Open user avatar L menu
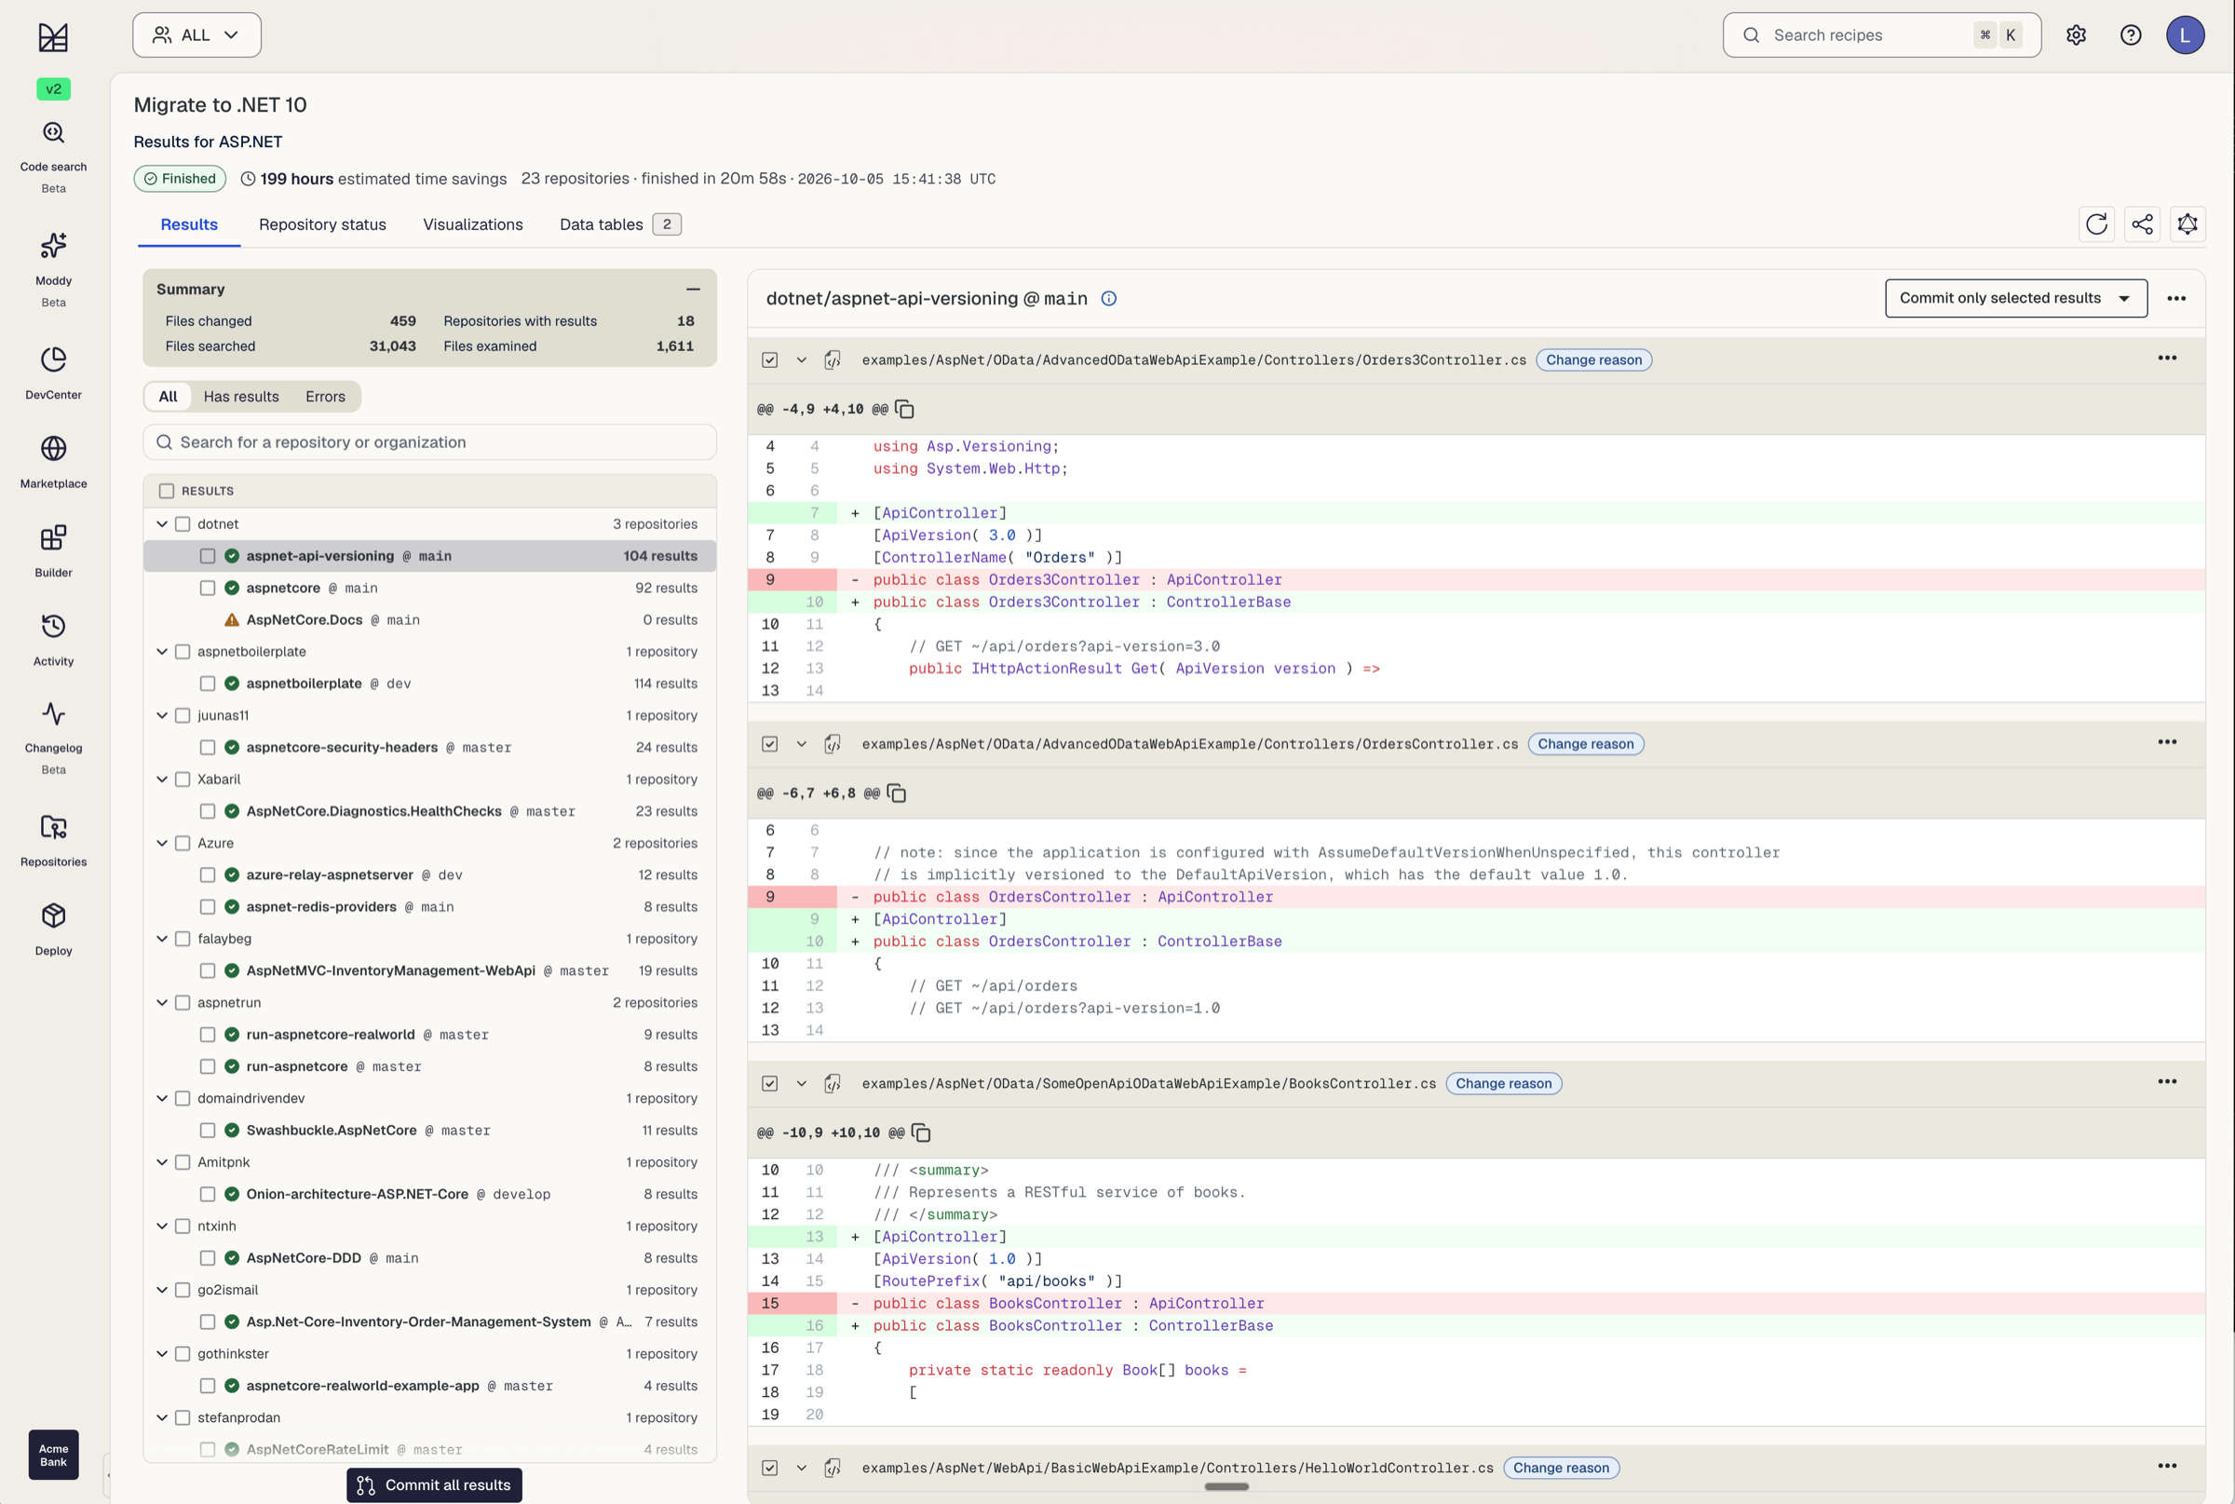The height and width of the screenshot is (1504, 2235). click(x=2185, y=35)
